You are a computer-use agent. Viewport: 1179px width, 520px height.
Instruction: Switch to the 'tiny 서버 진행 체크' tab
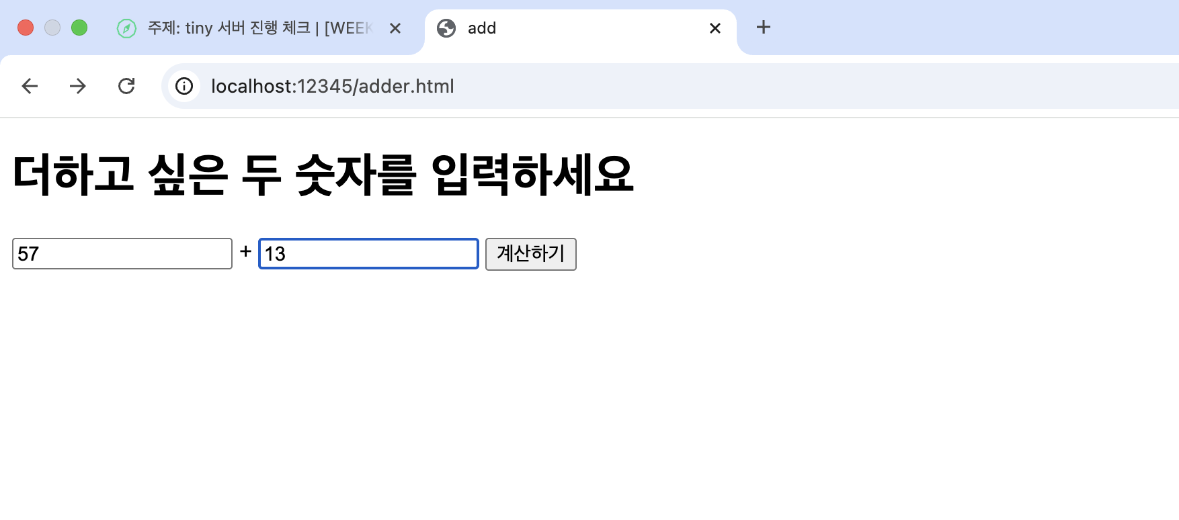coord(259,28)
